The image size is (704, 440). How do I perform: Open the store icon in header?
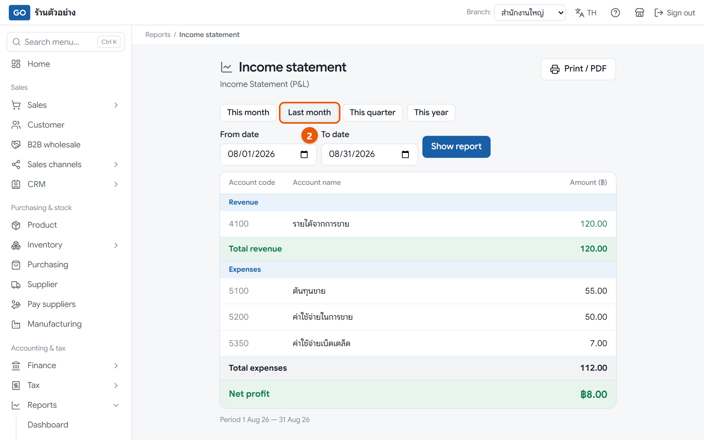(639, 13)
